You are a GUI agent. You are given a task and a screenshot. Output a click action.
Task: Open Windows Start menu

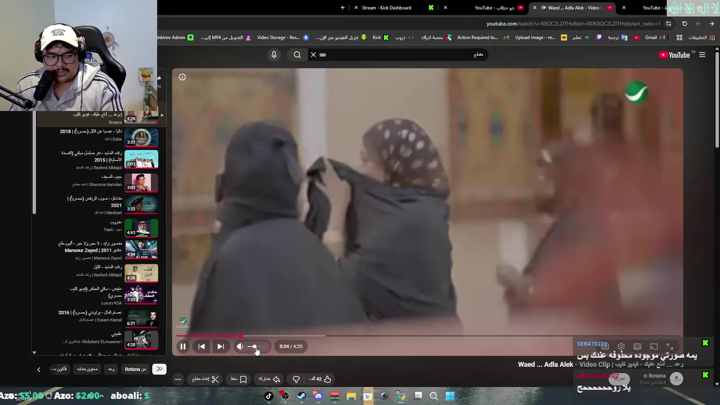coord(450,396)
